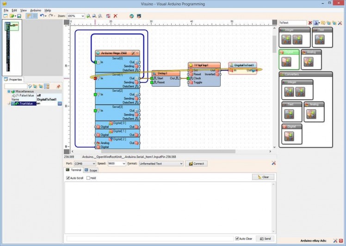The width and height of the screenshot is (346, 246).
Task: Enable the Hold checkbox
Action: click(88, 178)
